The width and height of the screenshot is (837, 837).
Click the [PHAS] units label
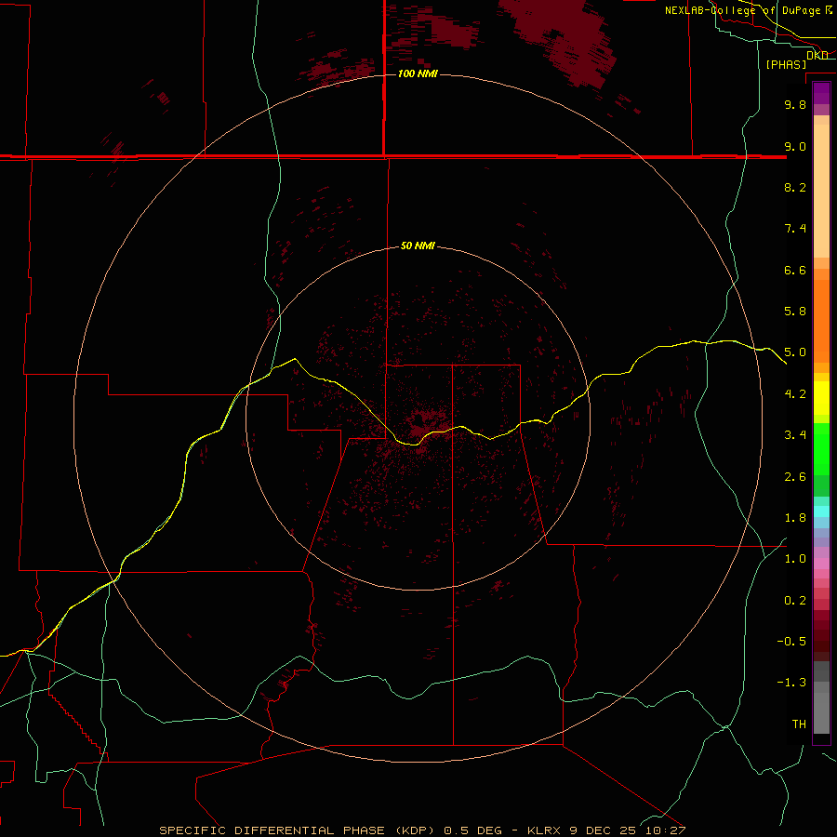click(x=786, y=64)
